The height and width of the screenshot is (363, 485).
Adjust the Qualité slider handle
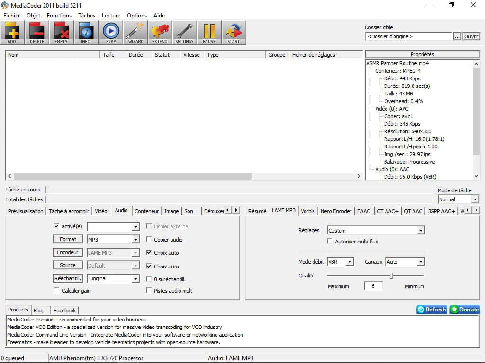[x=392, y=276]
